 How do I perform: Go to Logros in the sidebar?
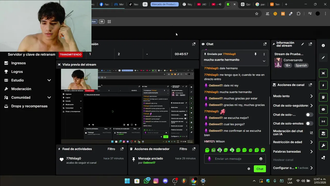point(17,72)
